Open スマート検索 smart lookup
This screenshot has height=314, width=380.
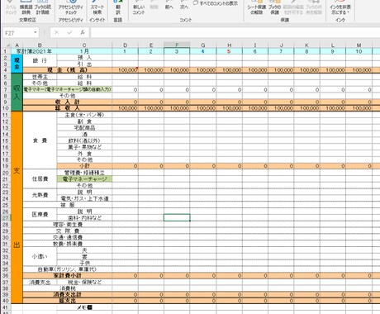pos(97,7)
